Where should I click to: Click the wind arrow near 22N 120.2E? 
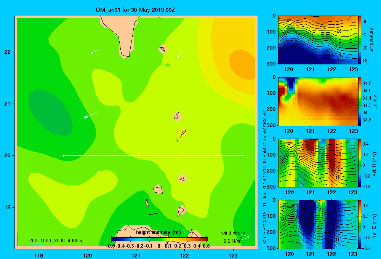95,51
